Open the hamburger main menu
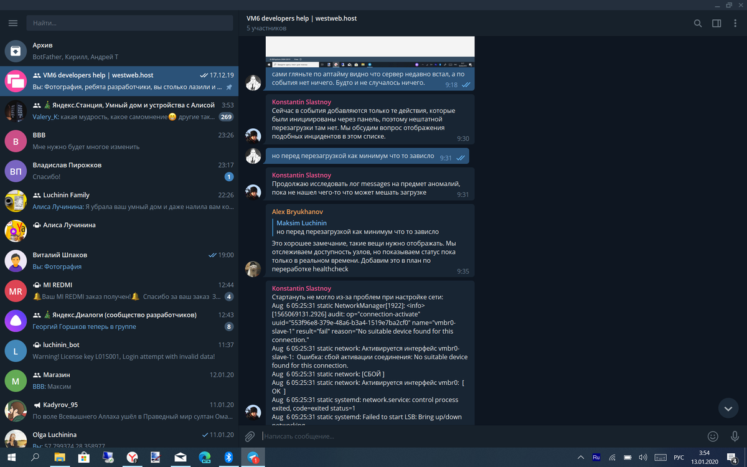The height and width of the screenshot is (467, 747). [x=13, y=23]
